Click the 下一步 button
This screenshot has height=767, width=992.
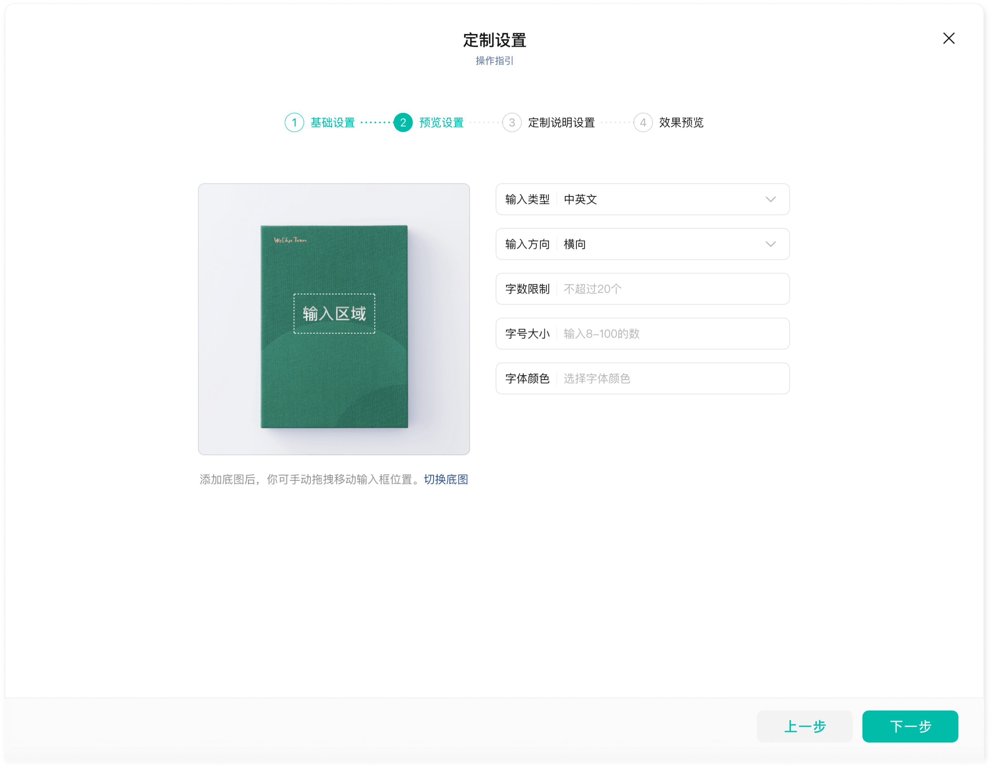(910, 726)
